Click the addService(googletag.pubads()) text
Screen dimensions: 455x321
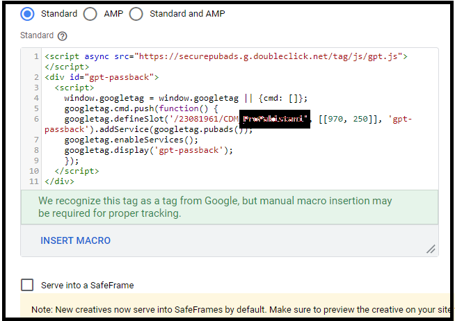pos(173,129)
